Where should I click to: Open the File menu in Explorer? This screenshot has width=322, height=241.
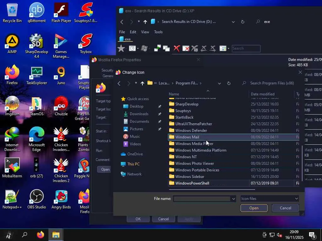coord(122,32)
